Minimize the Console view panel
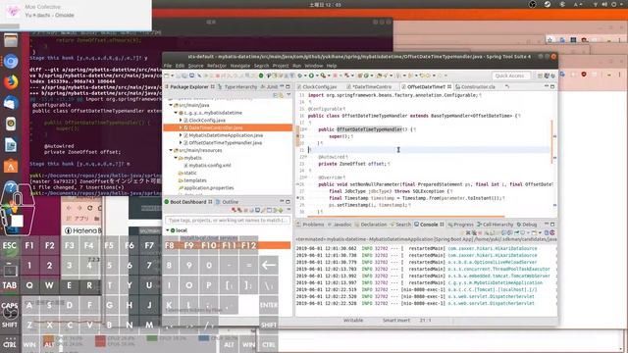This screenshot has height=353, width=628. point(547,225)
